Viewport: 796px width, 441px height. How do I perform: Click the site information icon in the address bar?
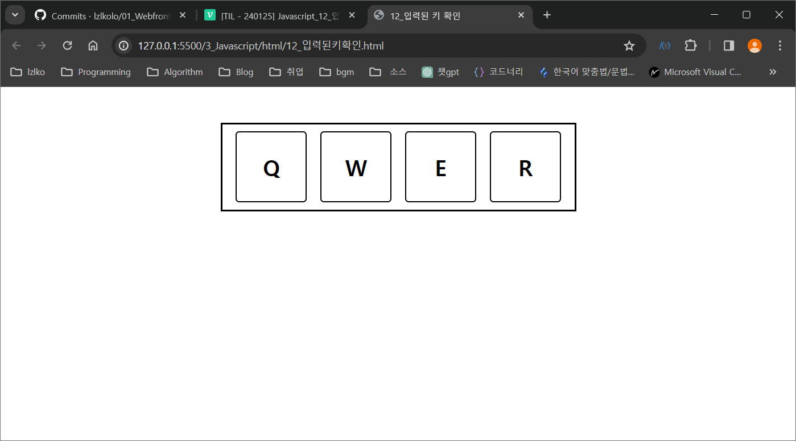tap(123, 45)
